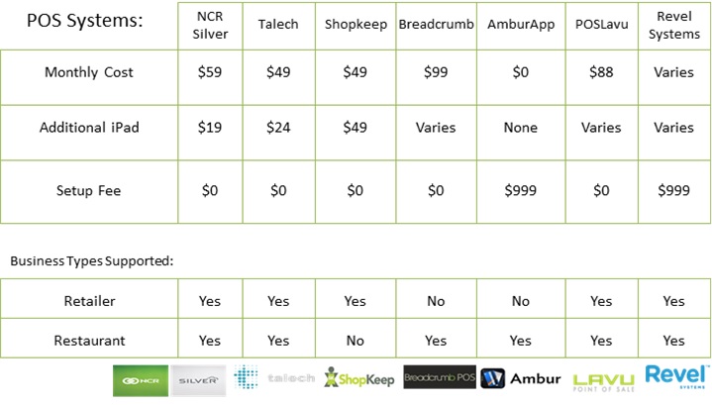The width and height of the screenshot is (712, 405).
Task: Click the Revel Systems logo
Action: point(676,376)
